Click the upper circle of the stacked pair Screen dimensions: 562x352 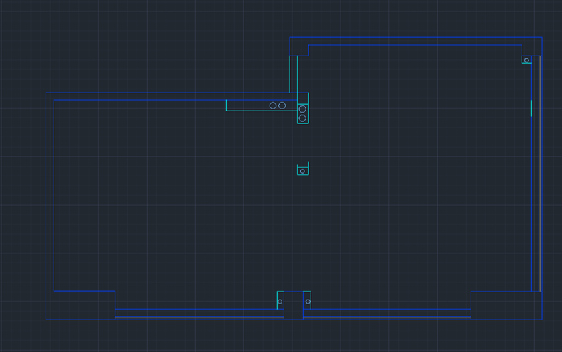(x=302, y=109)
